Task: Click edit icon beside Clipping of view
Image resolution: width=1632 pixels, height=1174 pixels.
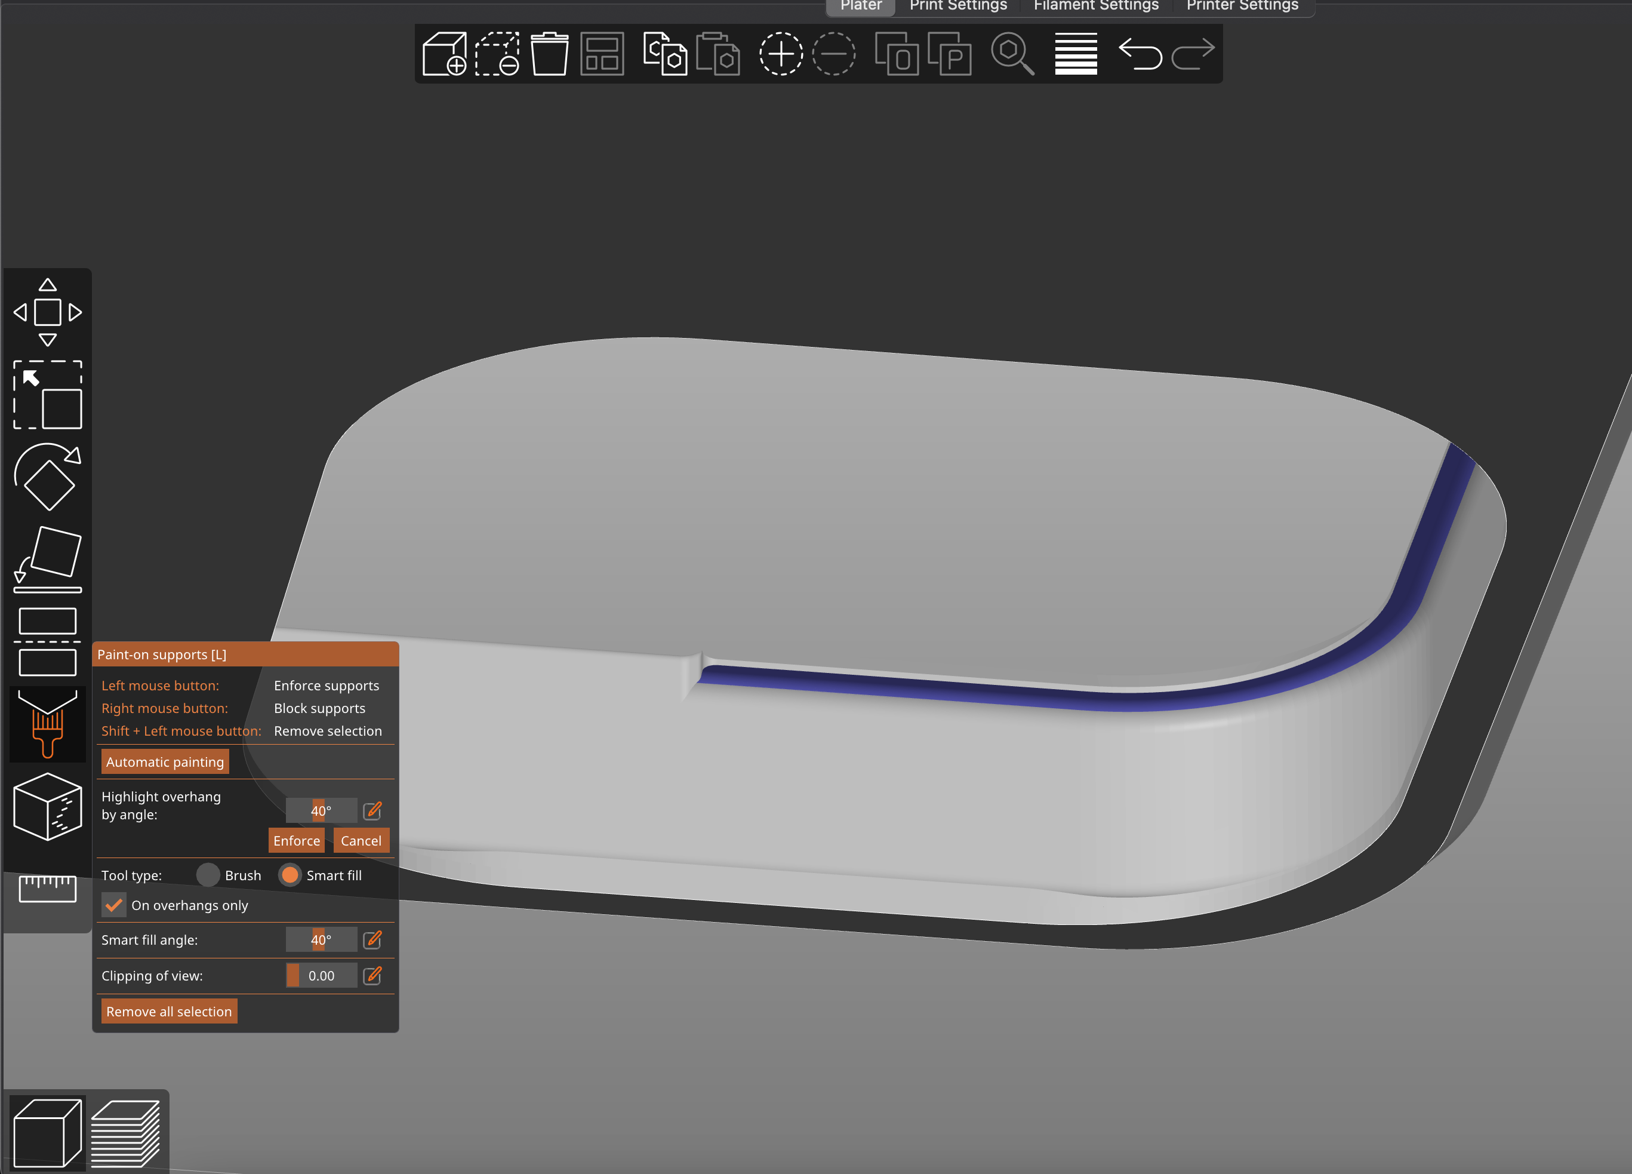Action: click(372, 975)
